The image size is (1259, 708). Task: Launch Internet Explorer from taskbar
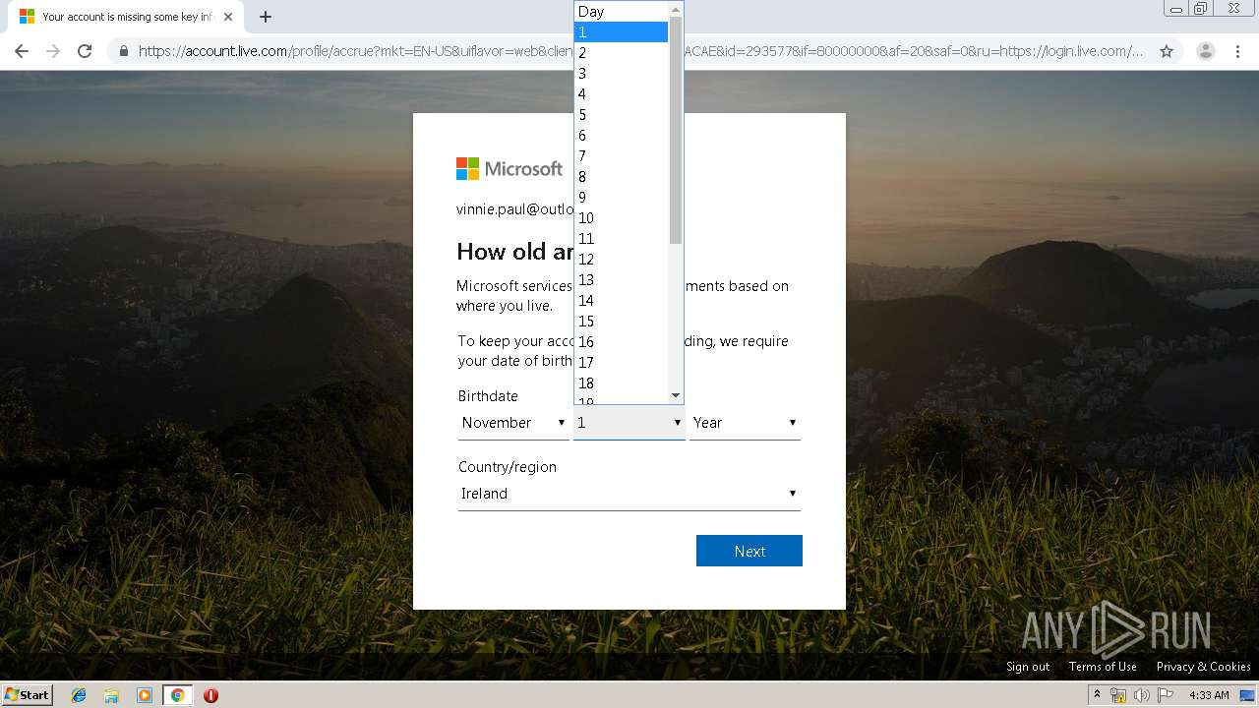click(79, 695)
